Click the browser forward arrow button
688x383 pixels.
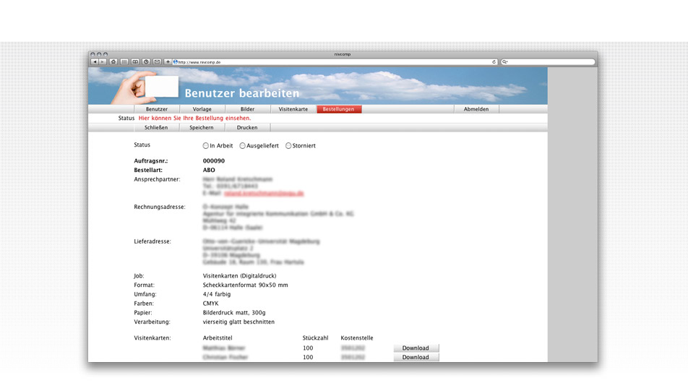(x=103, y=62)
